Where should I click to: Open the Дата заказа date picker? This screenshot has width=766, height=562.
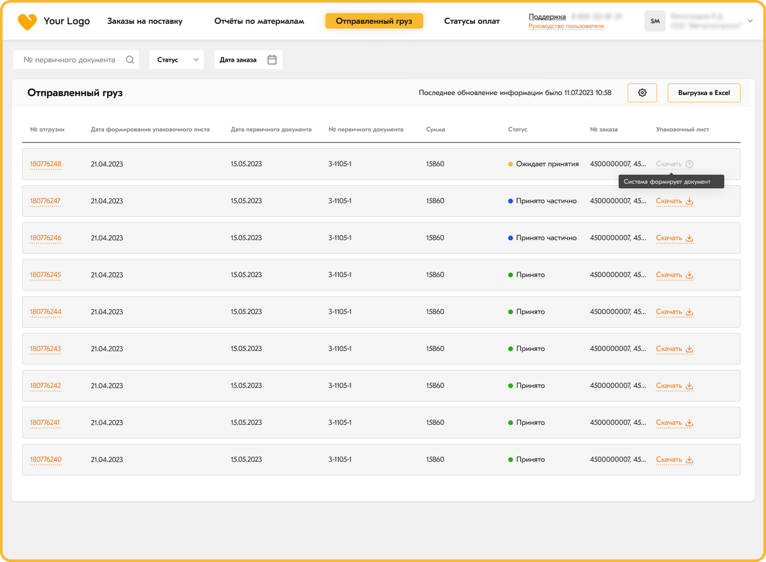pos(248,60)
